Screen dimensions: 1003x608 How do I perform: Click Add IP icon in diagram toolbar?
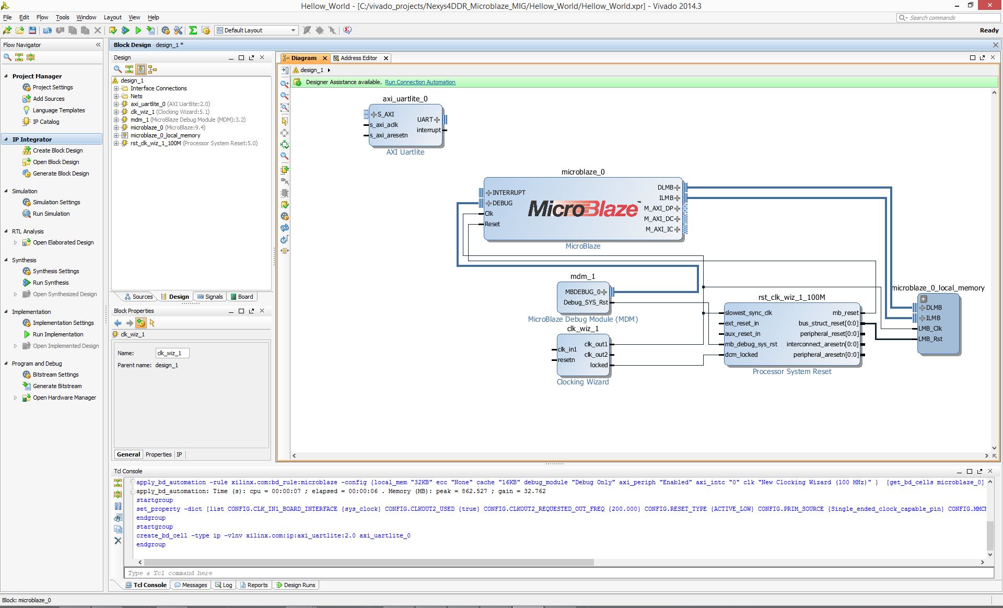(x=285, y=170)
